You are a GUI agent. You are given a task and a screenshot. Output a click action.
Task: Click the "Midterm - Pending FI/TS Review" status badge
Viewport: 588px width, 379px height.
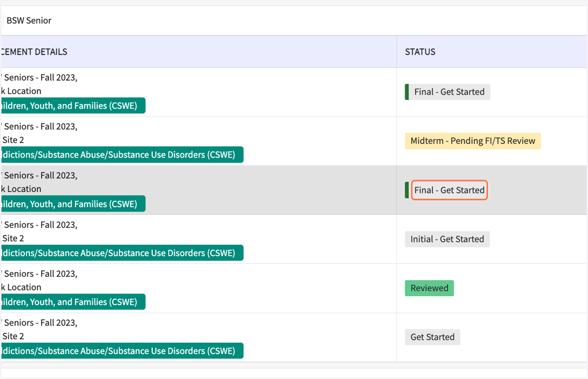point(473,141)
